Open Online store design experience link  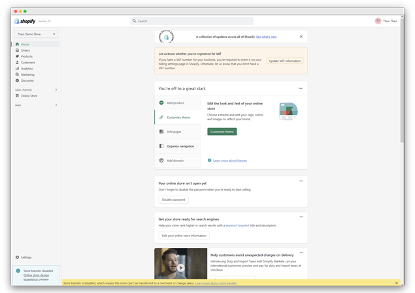pos(36,277)
